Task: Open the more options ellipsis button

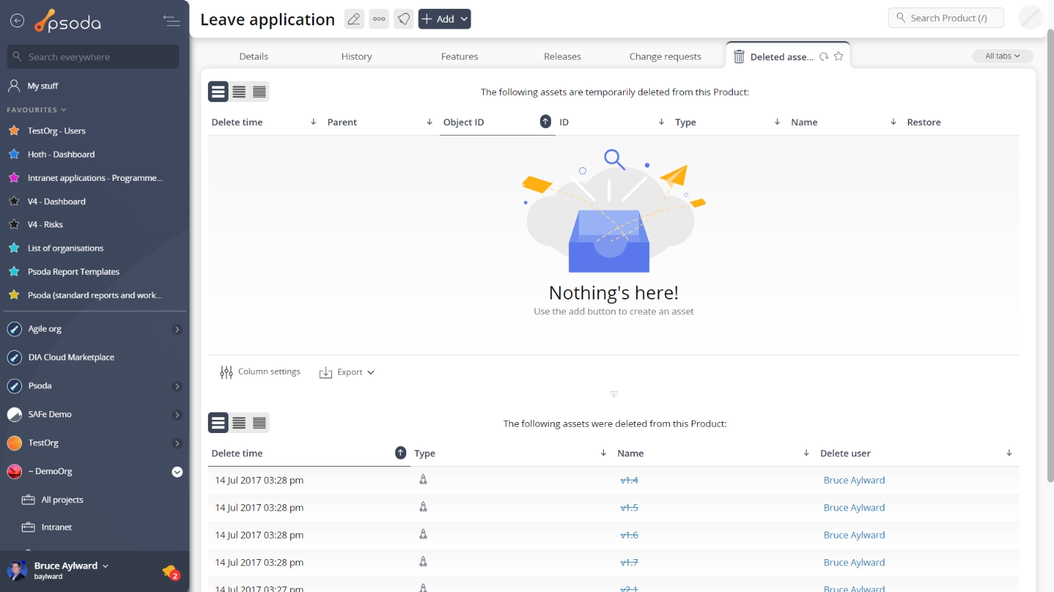Action: click(x=379, y=19)
